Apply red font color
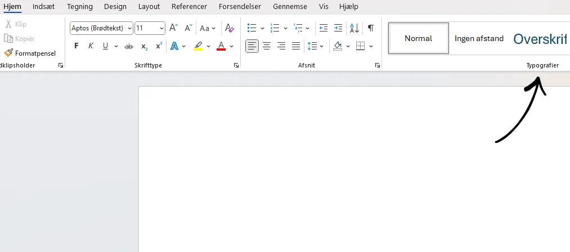The width and height of the screenshot is (570, 252). point(221,46)
